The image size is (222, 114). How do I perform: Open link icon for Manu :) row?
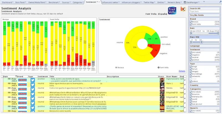[185, 85]
